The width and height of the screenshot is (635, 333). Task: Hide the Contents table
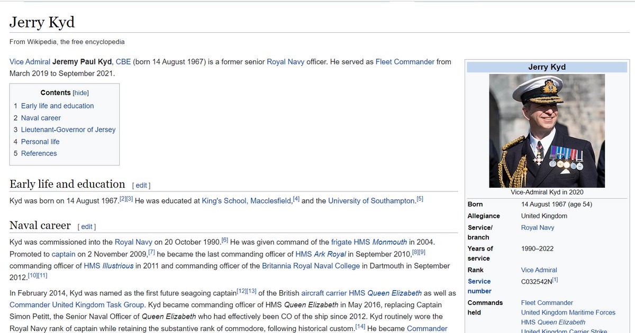click(x=81, y=93)
